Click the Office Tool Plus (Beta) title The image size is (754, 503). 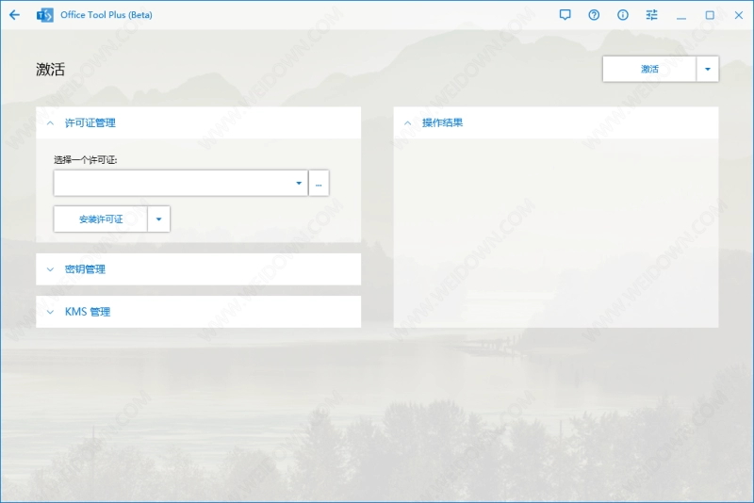tap(107, 15)
